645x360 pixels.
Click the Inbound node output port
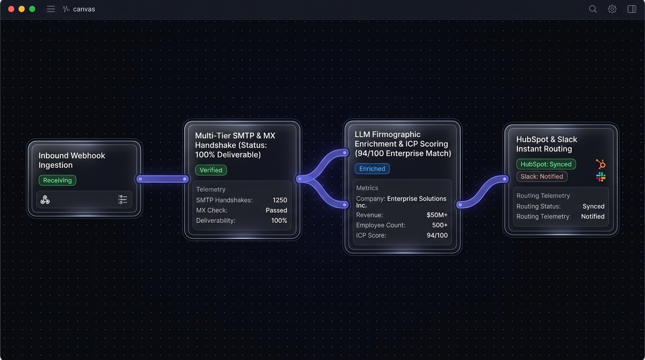[x=140, y=179]
